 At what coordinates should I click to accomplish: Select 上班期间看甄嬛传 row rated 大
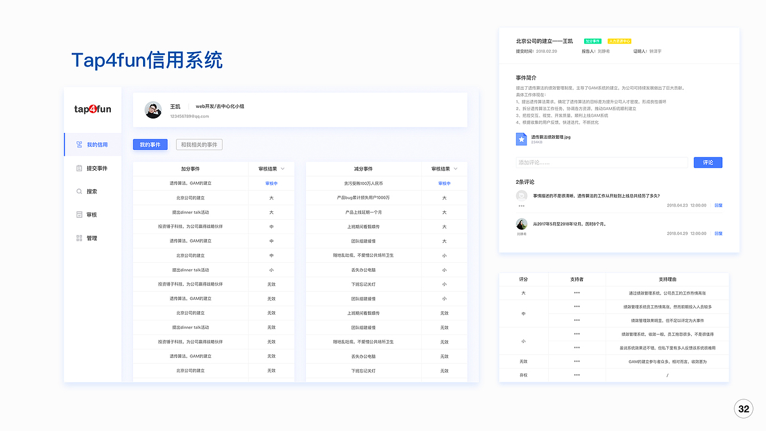coord(386,227)
